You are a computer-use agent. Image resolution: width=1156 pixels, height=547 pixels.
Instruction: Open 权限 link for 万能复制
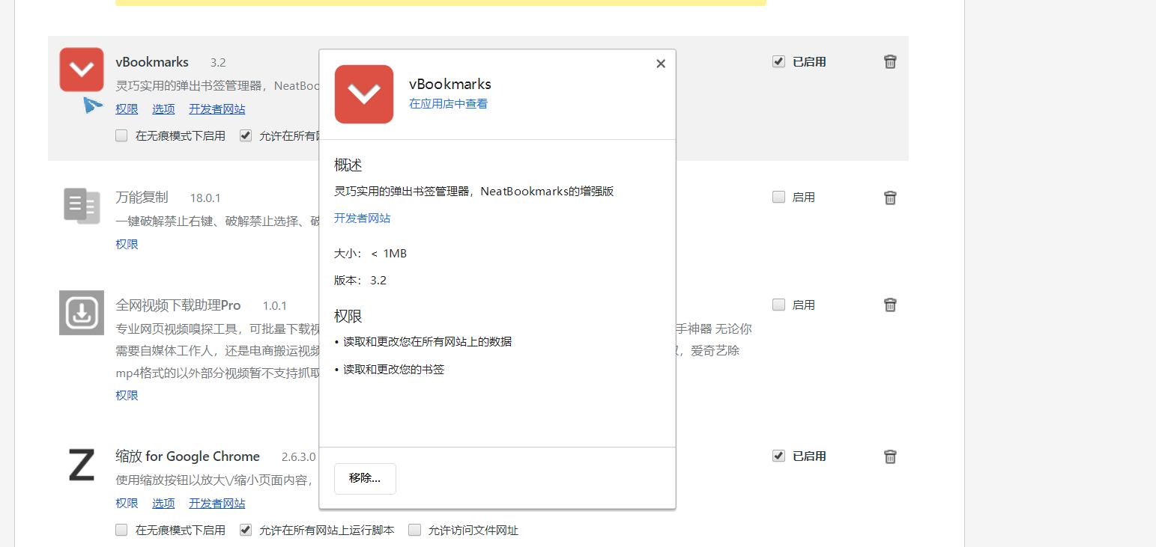pos(127,244)
